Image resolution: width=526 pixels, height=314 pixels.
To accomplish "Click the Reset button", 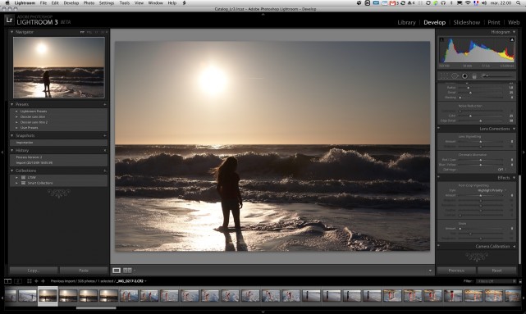I will tap(496, 271).
